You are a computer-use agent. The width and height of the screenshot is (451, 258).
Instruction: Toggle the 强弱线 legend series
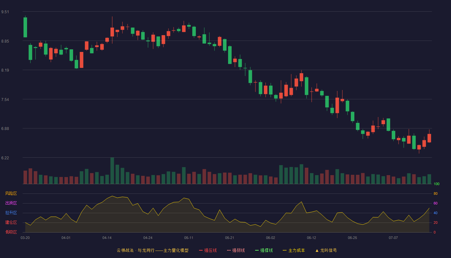[236, 250]
